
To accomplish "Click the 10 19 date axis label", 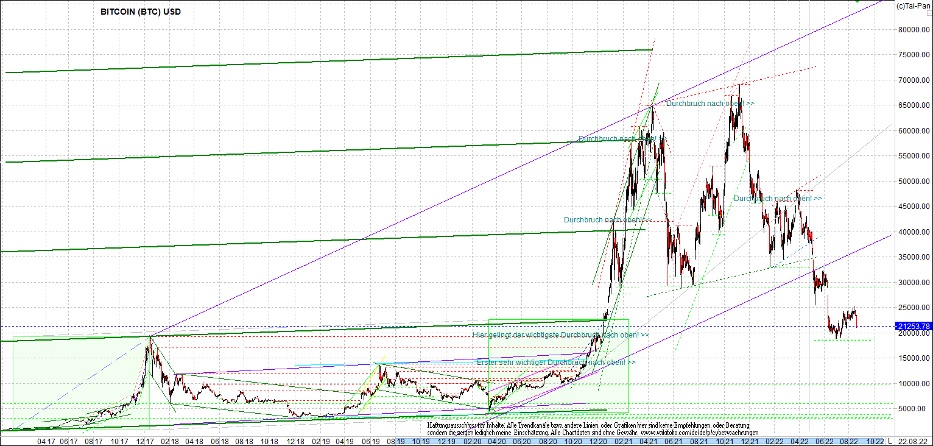I will coord(421,441).
